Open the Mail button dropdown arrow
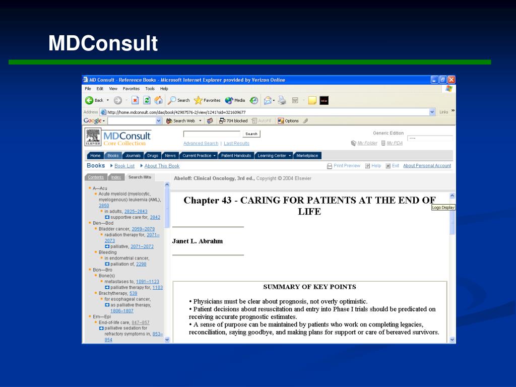Viewport: 516px width, 387px height. tap(274, 100)
